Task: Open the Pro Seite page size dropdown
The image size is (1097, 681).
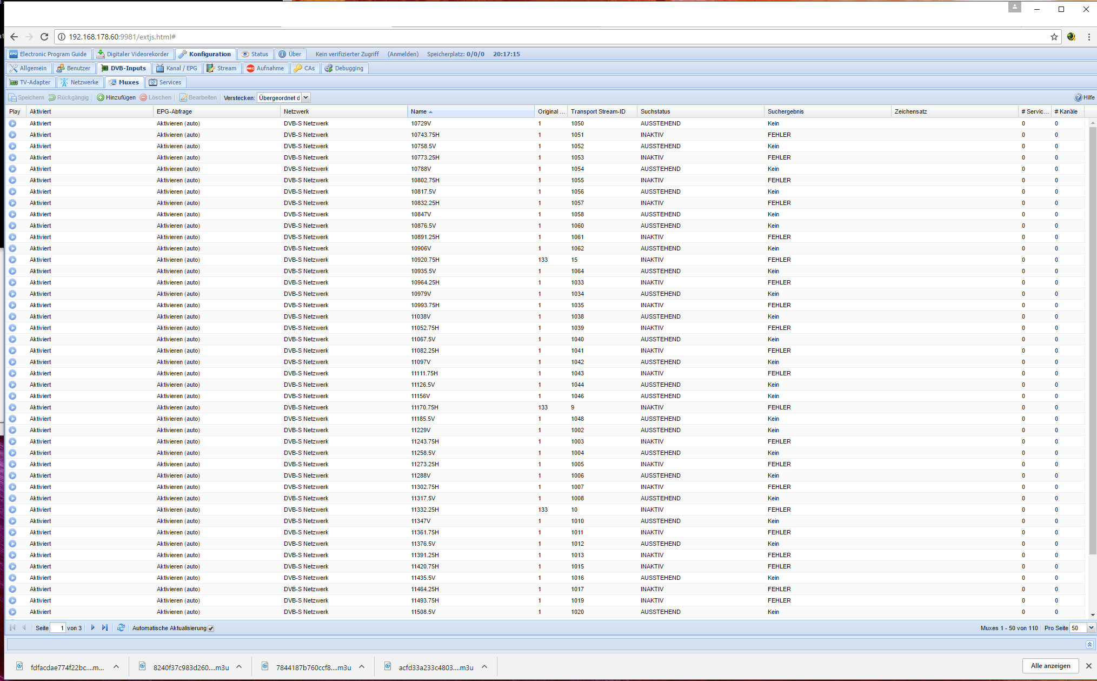Action: pos(1091,628)
